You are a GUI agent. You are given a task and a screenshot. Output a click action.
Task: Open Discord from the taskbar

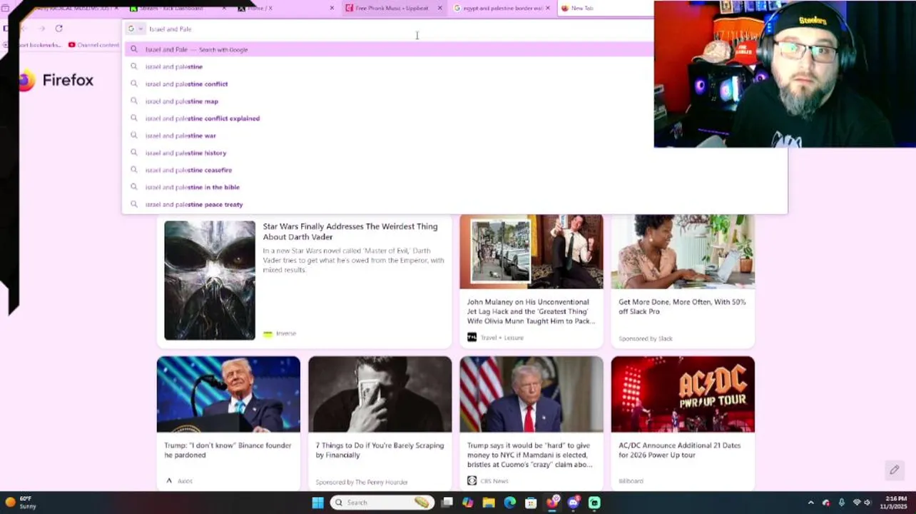click(x=574, y=503)
